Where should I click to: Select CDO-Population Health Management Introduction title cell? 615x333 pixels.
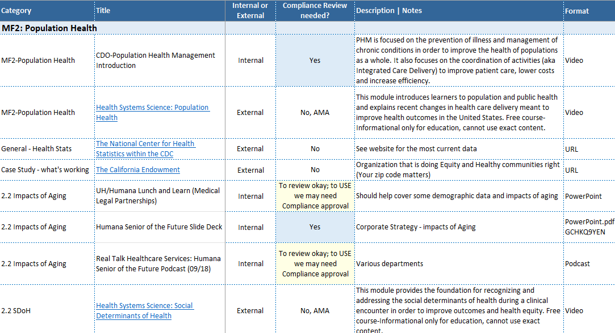point(160,60)
